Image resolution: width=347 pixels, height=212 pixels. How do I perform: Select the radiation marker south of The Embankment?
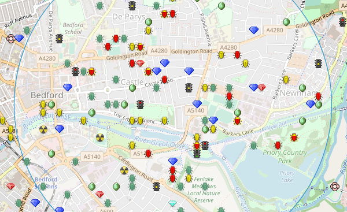pos(100,137)
